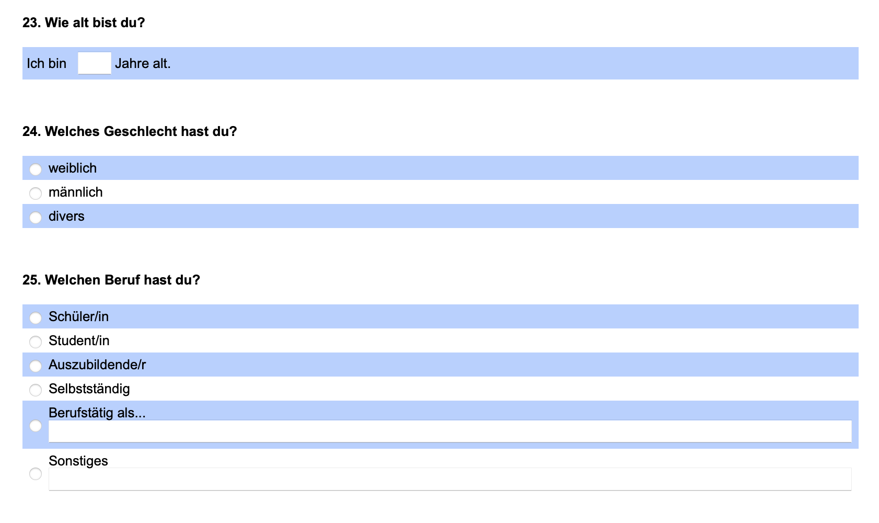Image resolution: width=879 pixels, height=523 pixels.
Task: Pick the Selbstständig radio button
Action: coord(36,390)
